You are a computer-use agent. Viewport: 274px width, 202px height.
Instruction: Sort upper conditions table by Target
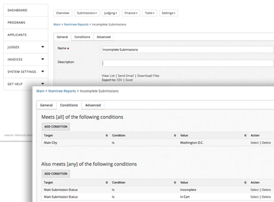[x=106, y=135]
